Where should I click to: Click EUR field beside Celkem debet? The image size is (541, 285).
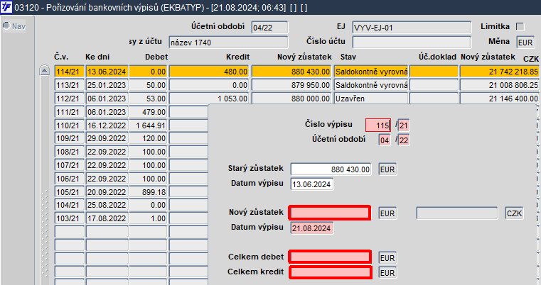coord(387,258)
